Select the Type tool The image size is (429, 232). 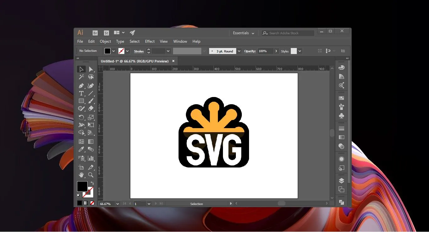81,93
